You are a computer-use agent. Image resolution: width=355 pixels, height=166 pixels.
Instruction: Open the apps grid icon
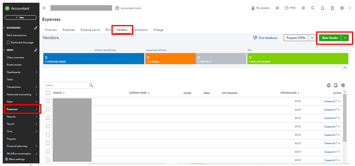(303, 8)
